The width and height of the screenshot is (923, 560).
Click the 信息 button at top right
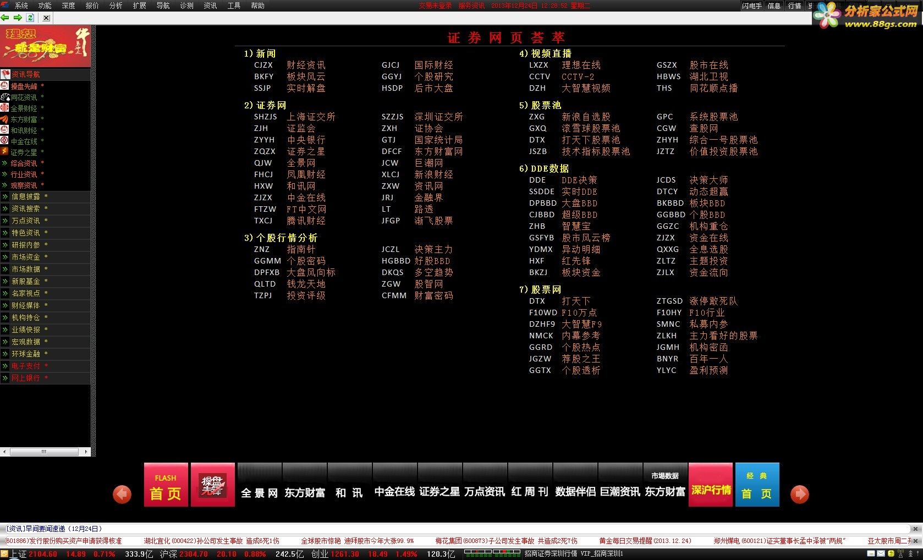point(774,6)
